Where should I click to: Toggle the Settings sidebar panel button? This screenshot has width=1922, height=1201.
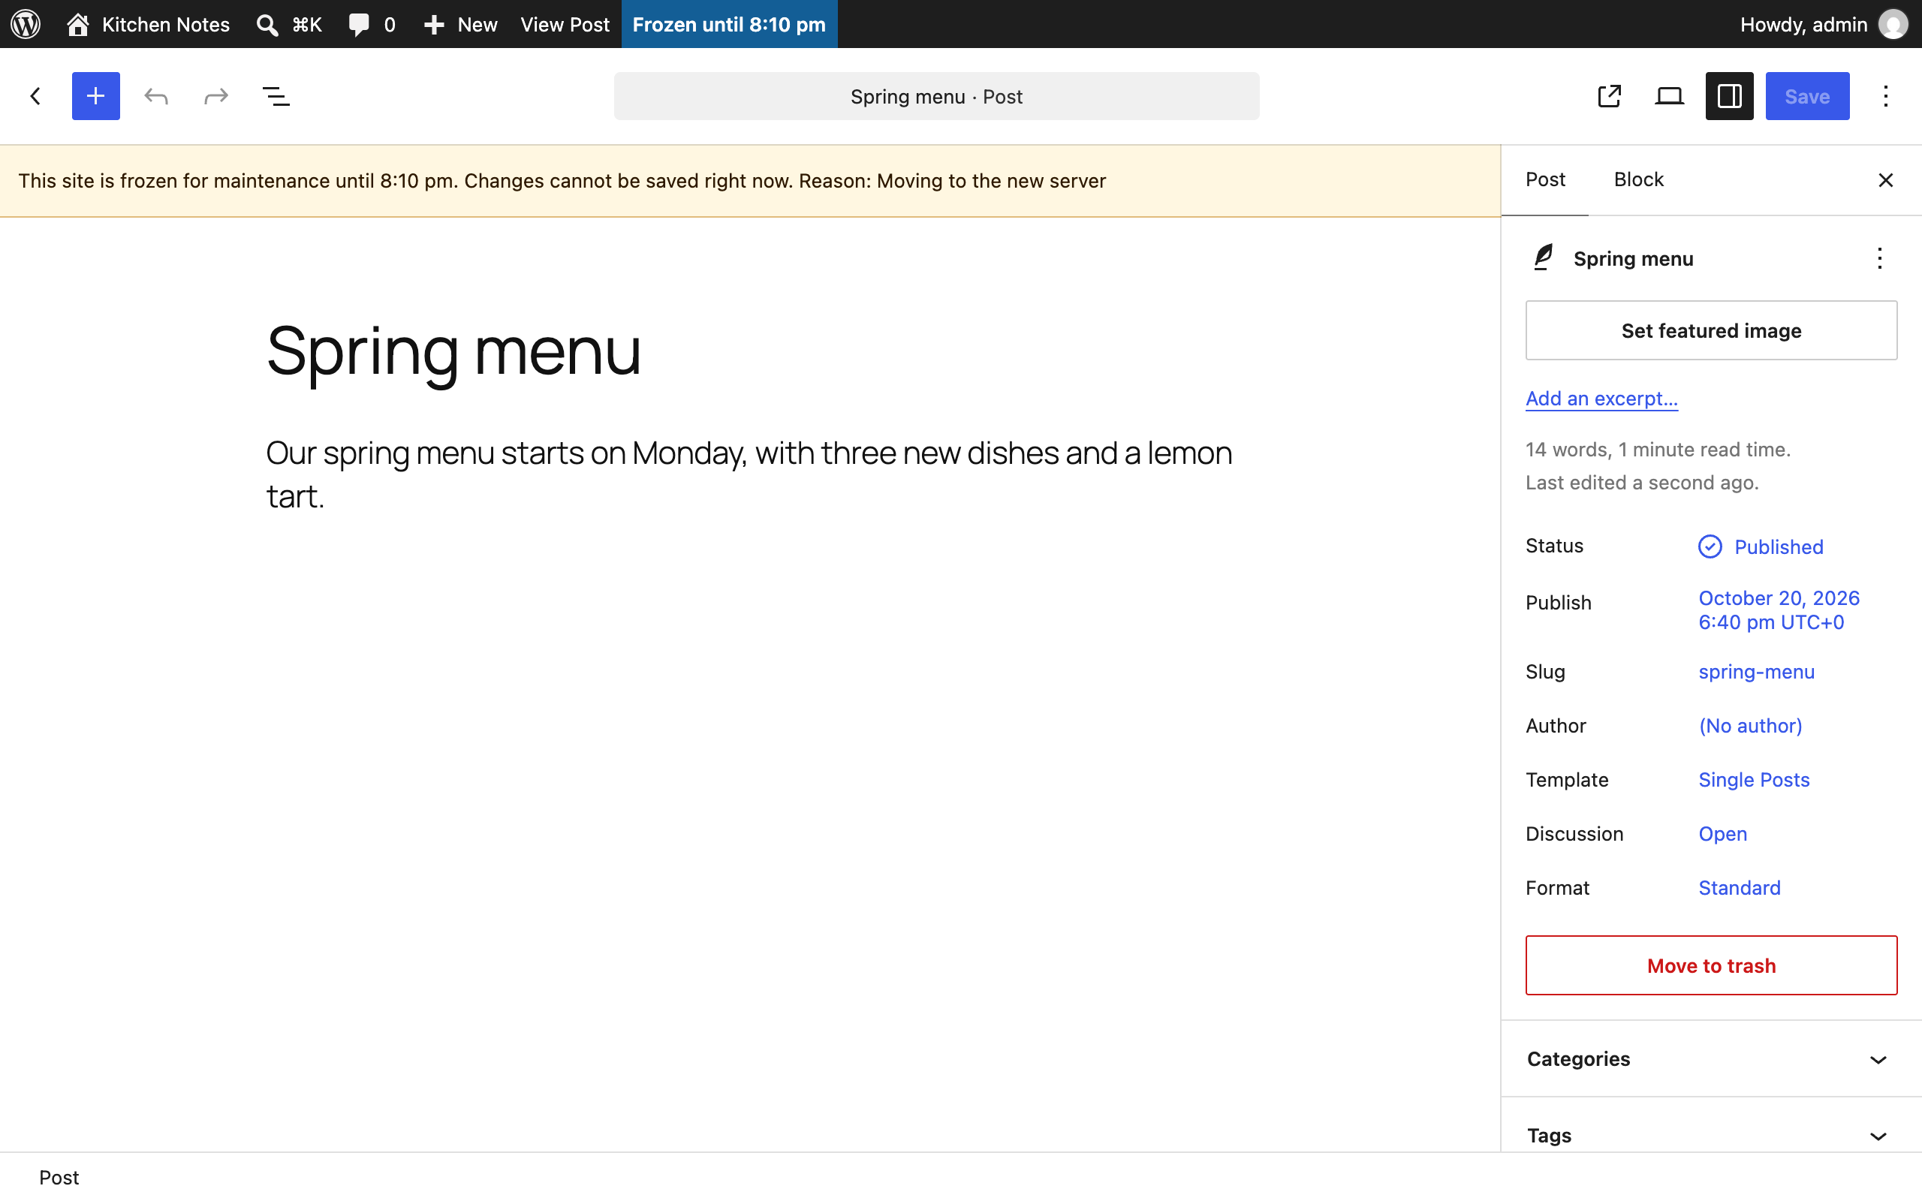[x=1729, y=96]
